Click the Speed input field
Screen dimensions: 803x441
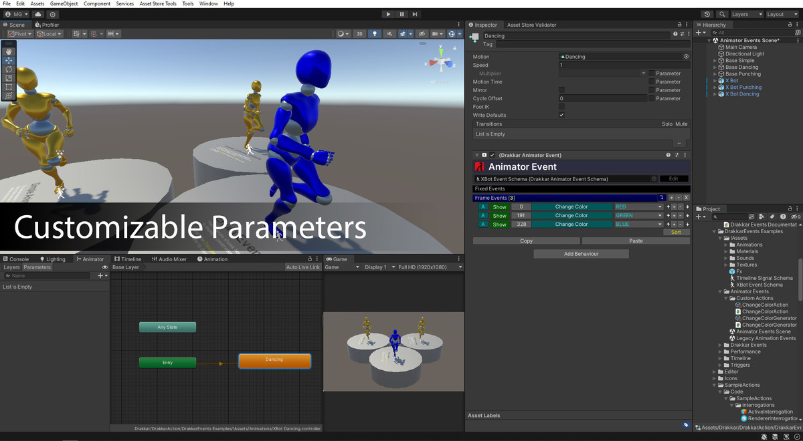click(624, 65)
